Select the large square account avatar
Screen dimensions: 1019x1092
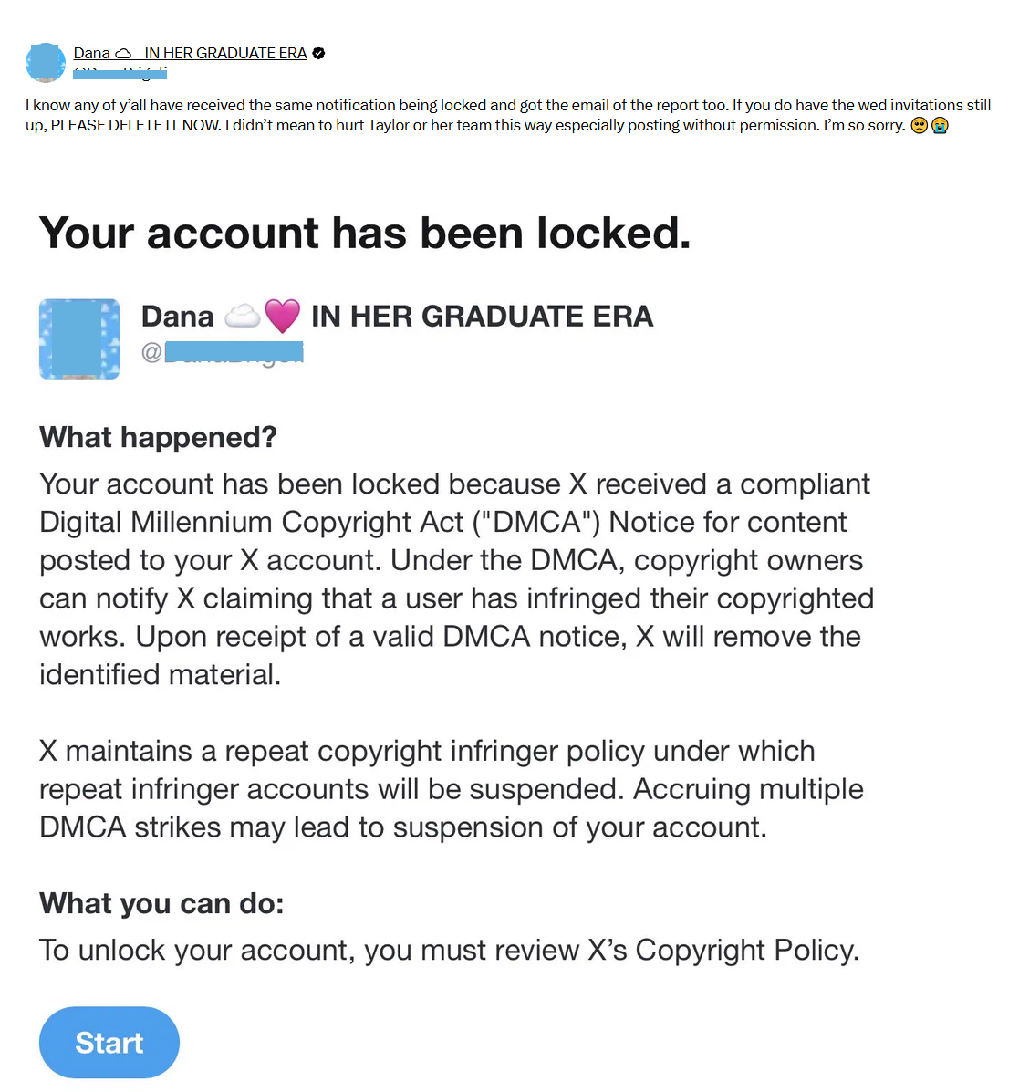[79, 339]
